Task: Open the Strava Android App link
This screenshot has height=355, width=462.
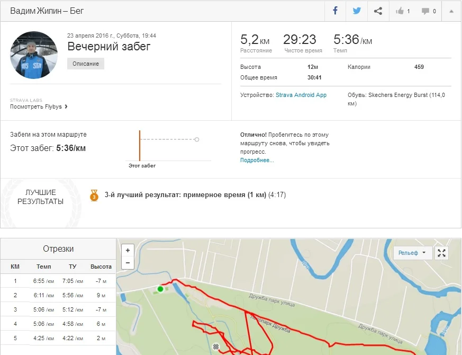Action: click(x=301, y=95)
